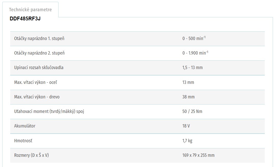Viewport: 275px width, 167px height.
Task: Select the 13 mm steel drilling value
Action: click(x=188, y=82)
